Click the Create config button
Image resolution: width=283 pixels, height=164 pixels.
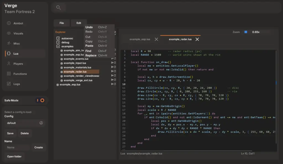[x=39, y=147]
